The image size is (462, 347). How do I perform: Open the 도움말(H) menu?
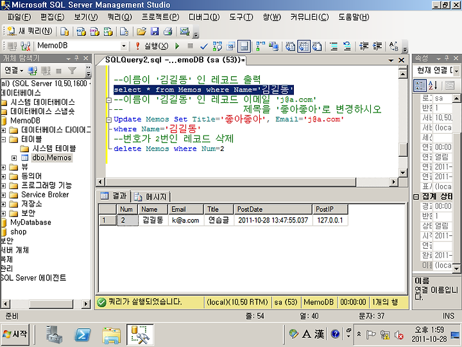(354, 17)
